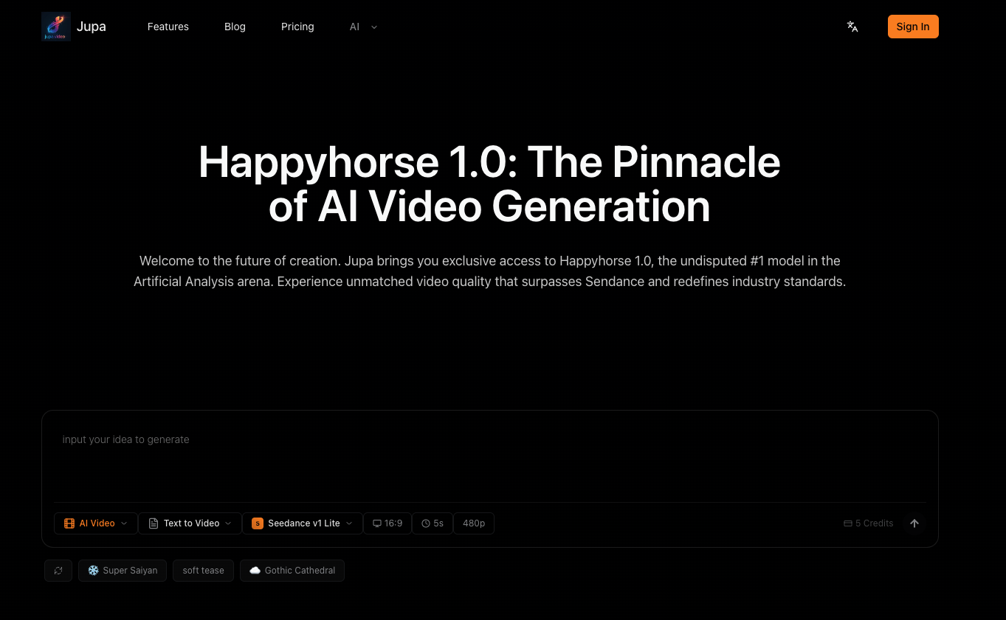Expand the Text to Video mode dropdown
This screenshot has width=1006, height=620.
pyautogui.click(x=190, y=523)
